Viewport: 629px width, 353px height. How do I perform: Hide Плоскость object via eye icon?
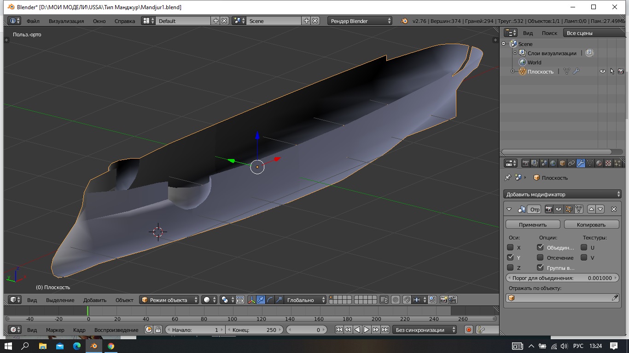(x=602, y=71)
